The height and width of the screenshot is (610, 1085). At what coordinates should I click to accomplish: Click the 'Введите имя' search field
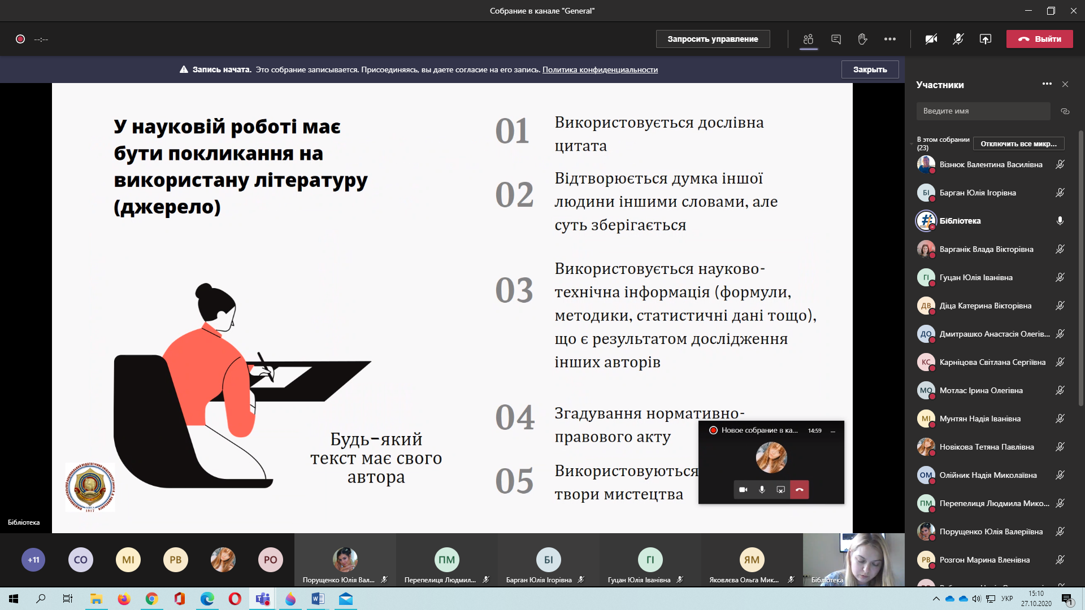coord(983,111)
